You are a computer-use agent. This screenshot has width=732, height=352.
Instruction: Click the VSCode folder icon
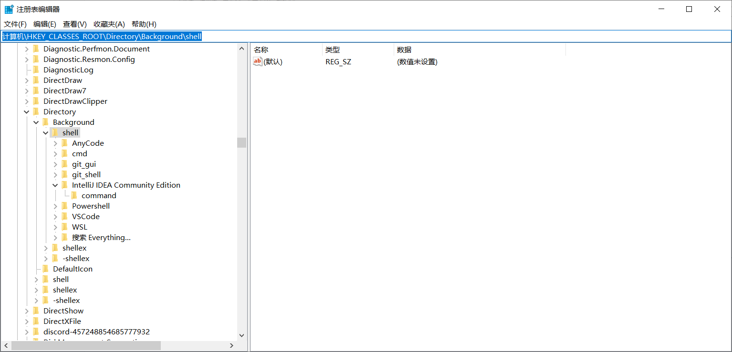click(64, 216)
